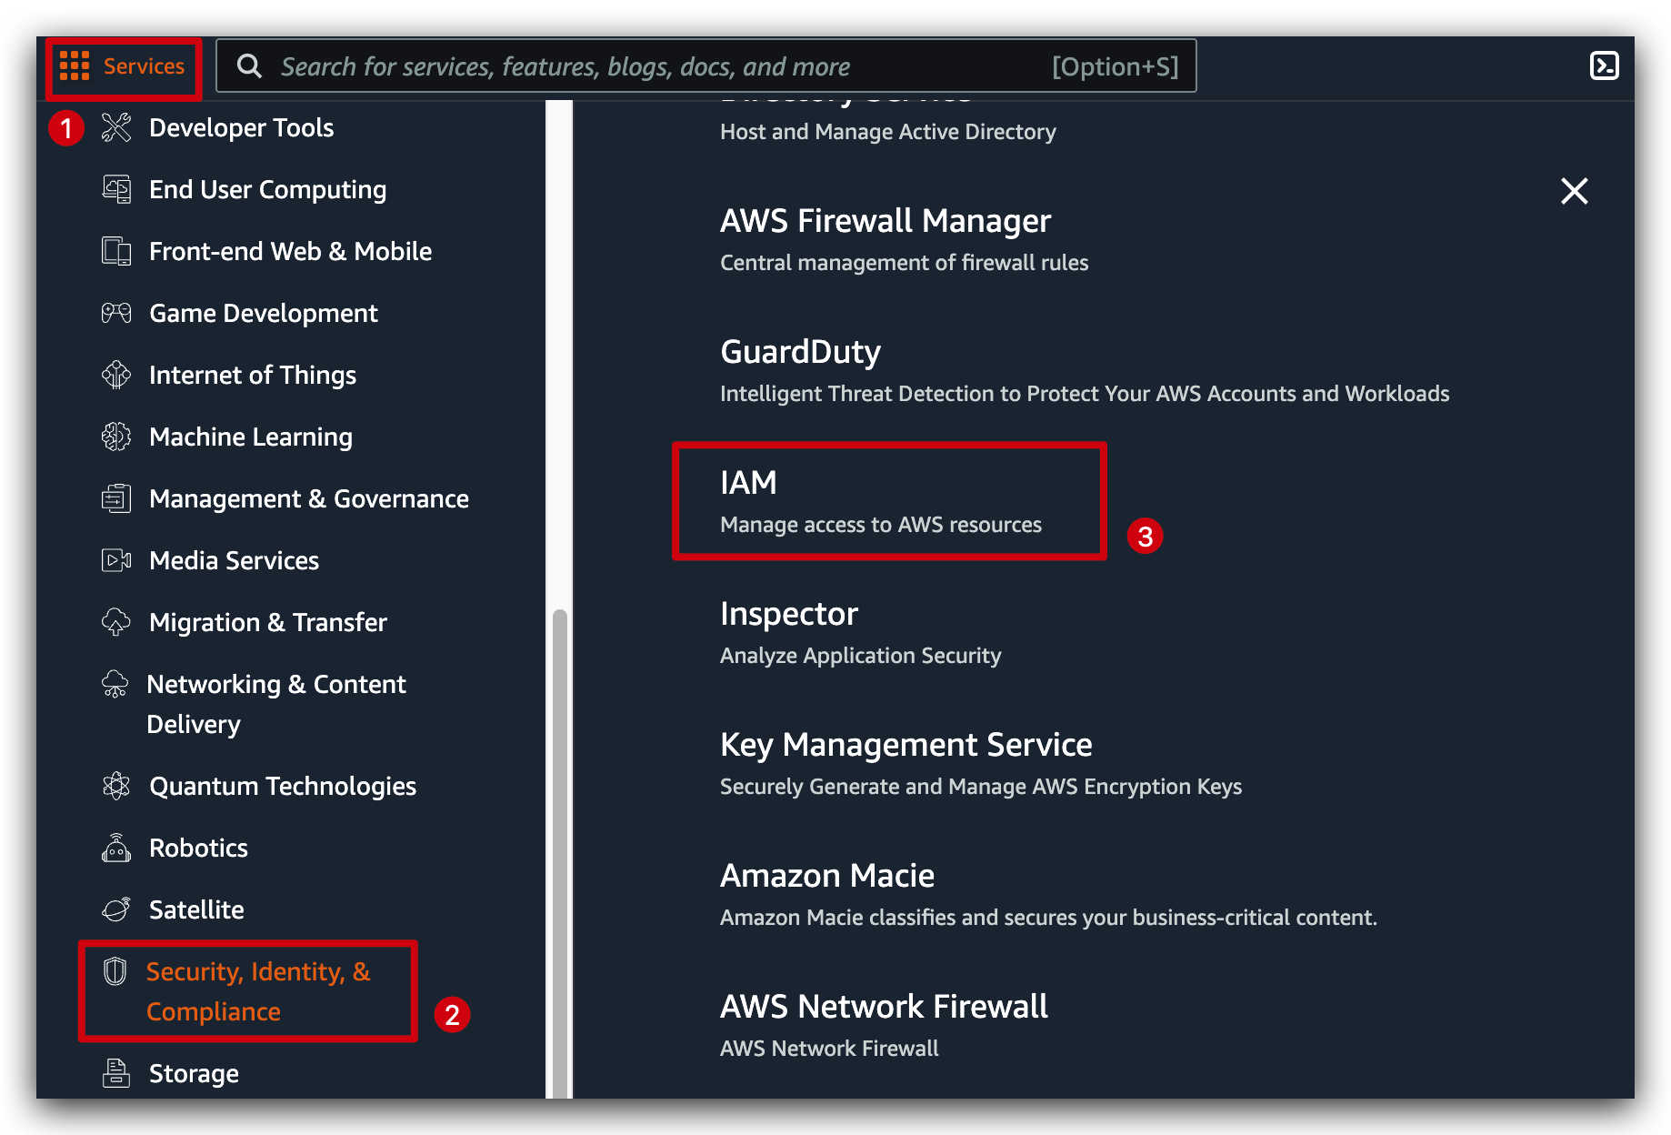Click 'Analyze Application Security' description

(x=860, y=656)
